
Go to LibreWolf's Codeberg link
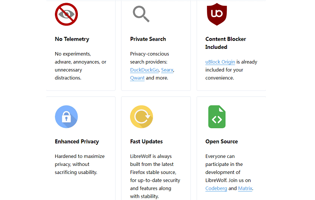click(216, 188)
